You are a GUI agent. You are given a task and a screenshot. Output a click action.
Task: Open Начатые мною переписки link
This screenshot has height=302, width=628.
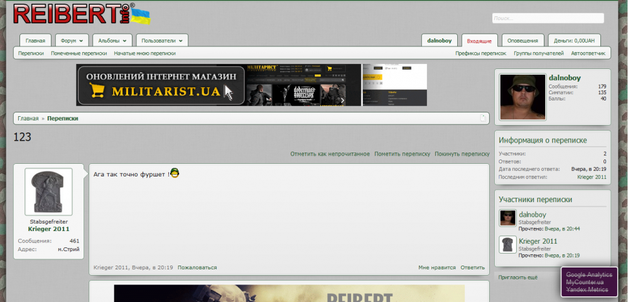coord(144,53)
